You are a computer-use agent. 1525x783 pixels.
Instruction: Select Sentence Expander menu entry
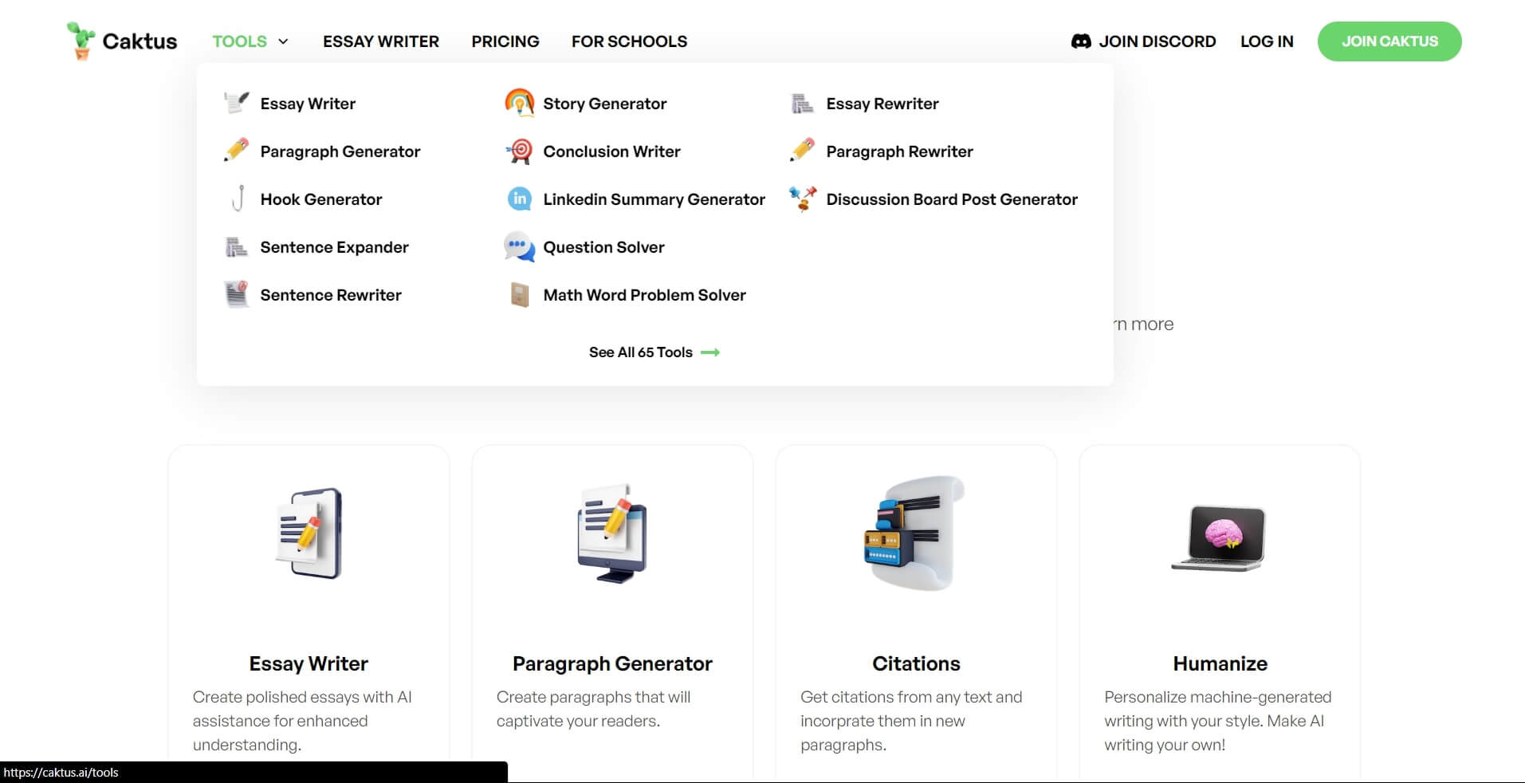(x=334, y=247)
